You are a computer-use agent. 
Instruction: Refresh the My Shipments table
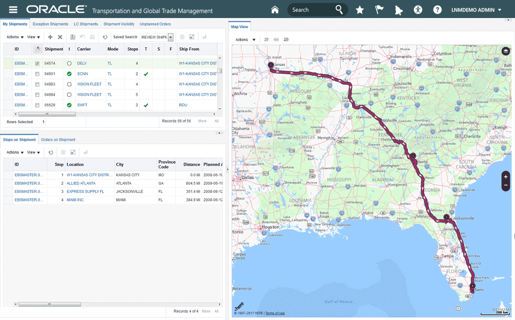[x=105, y=37]
